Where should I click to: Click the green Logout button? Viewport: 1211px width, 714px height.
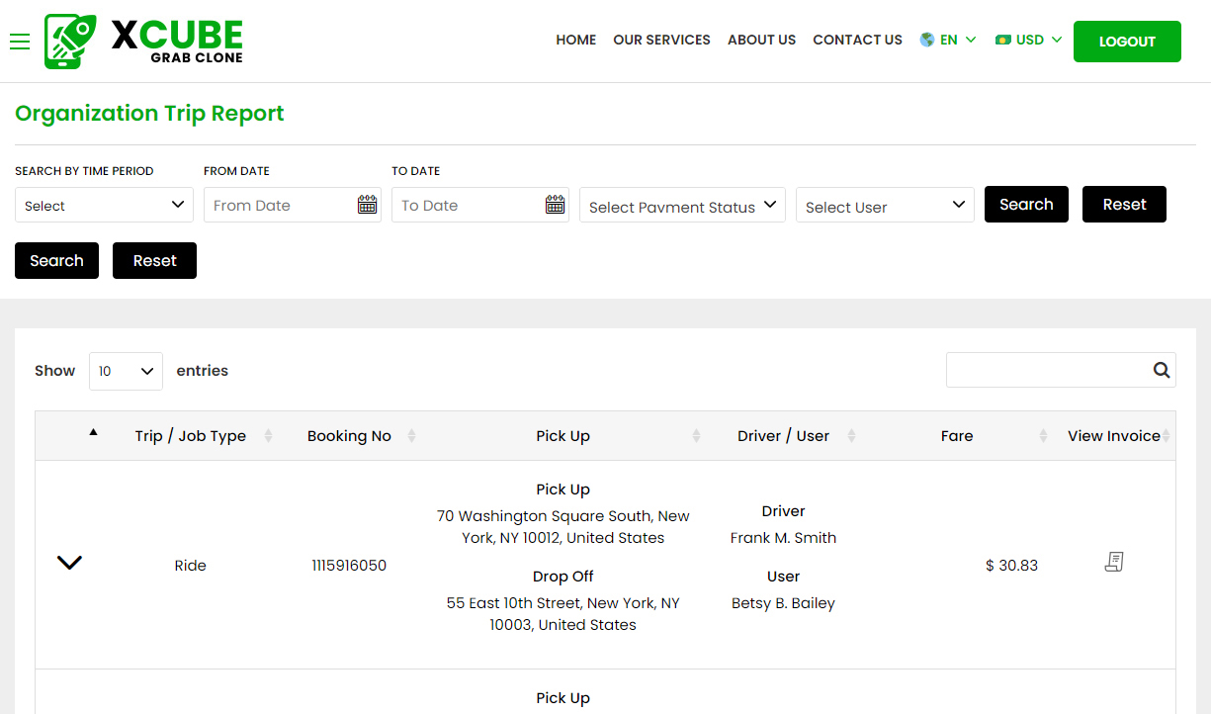pos(1127,42)
